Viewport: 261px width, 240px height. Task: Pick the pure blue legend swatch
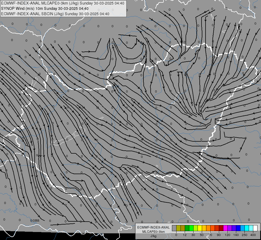coord(238,228)
